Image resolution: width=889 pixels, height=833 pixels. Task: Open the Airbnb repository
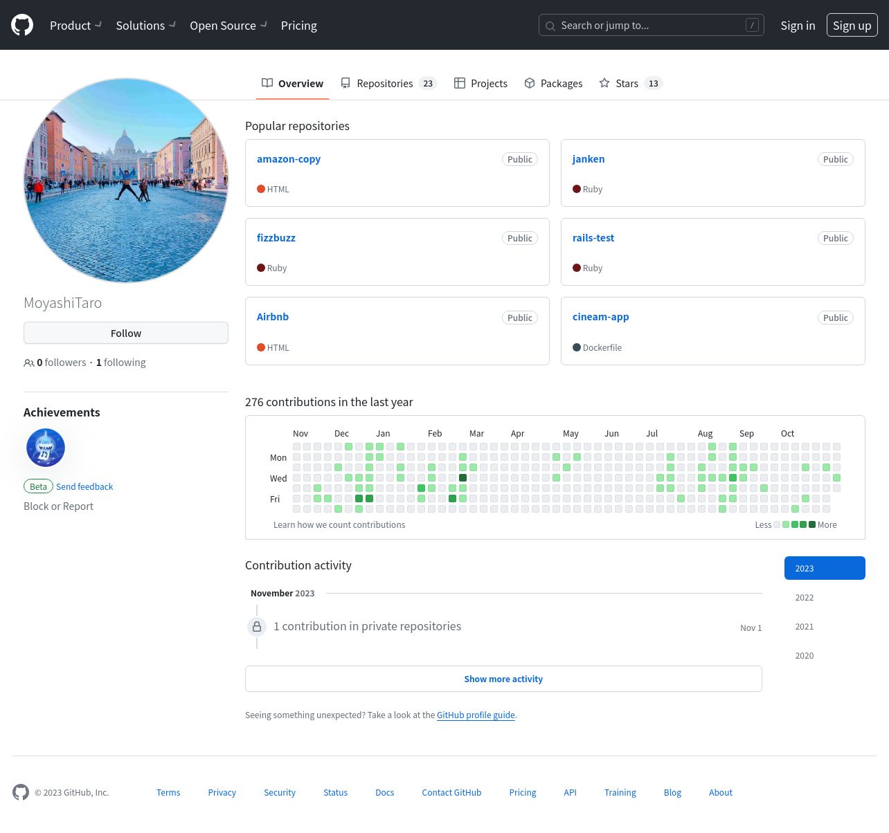point(273,317)
